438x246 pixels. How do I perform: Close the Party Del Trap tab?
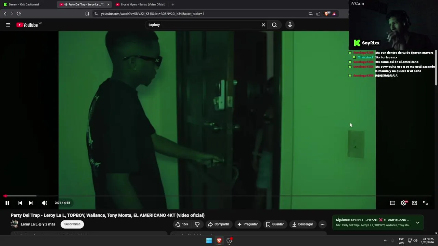tap(108, 4)
